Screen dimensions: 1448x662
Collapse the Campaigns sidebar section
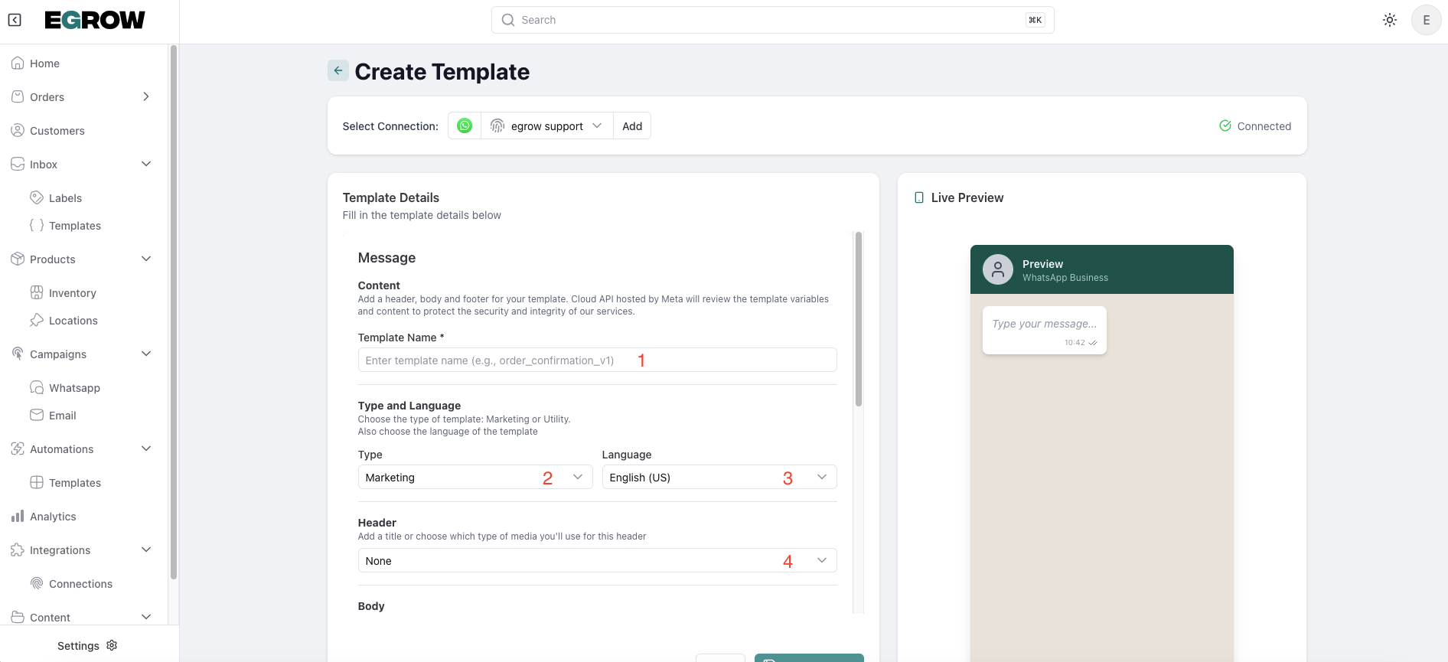[146, 354]
